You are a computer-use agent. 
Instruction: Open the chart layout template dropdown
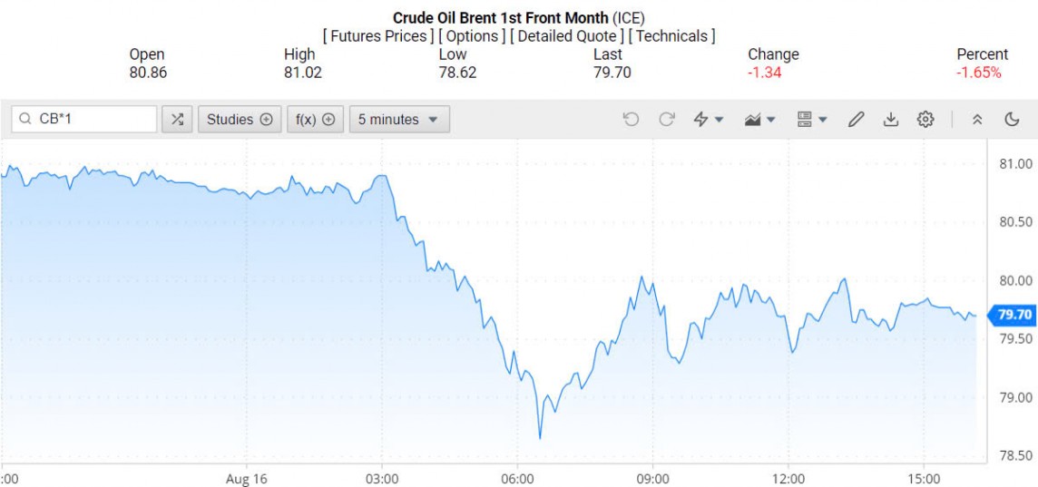coord(811,120)
